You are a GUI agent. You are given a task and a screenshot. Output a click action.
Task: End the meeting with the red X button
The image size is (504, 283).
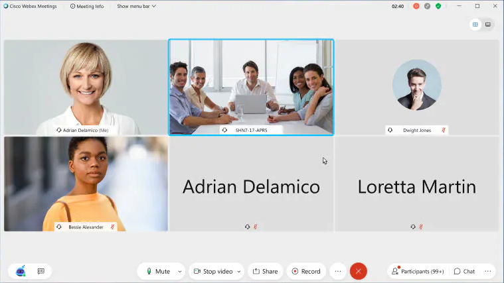[x=359, y=272]
